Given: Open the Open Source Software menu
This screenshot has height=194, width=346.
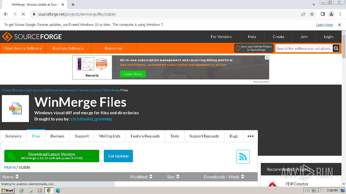Looking at the screenshot, I should tap(23, 48).
